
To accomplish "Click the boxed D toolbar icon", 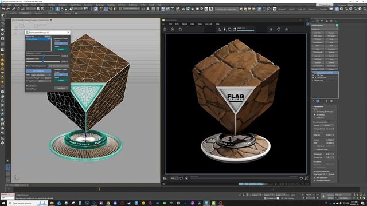I will coord(211,9).
